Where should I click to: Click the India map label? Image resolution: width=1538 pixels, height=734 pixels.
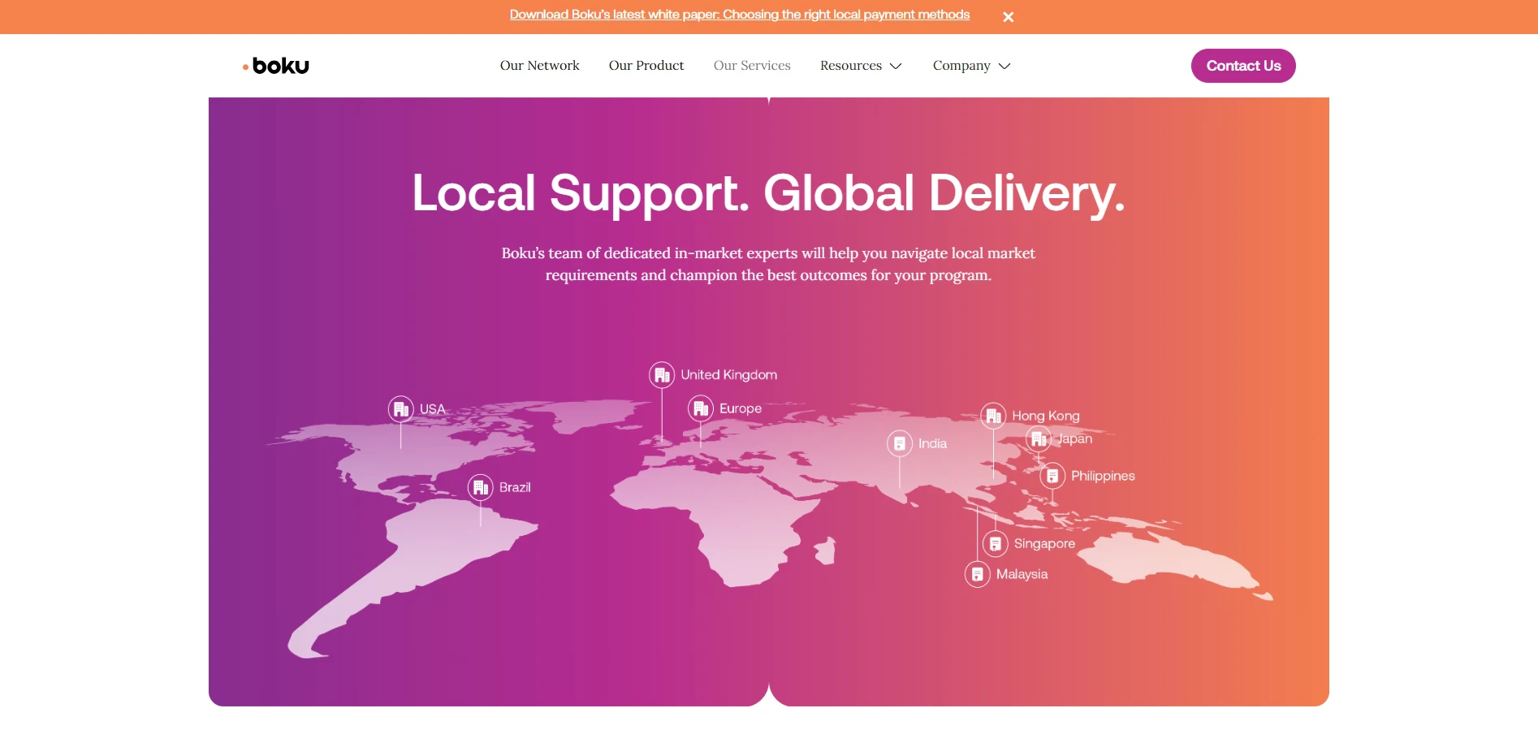(x=933, y=443)
